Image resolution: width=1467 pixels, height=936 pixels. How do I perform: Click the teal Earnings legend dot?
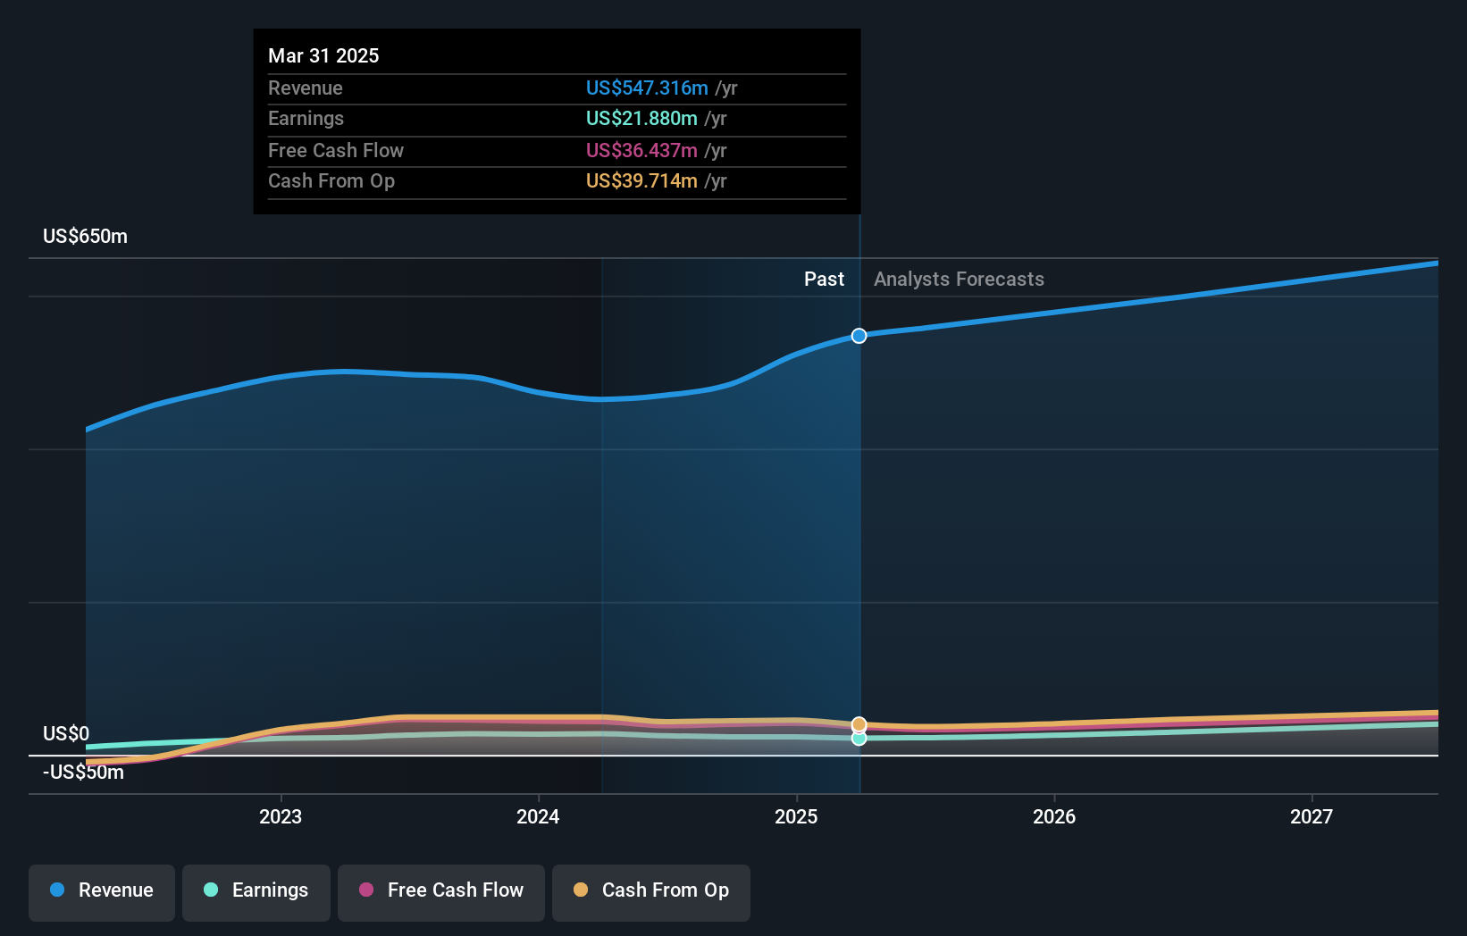coord(211,890)
